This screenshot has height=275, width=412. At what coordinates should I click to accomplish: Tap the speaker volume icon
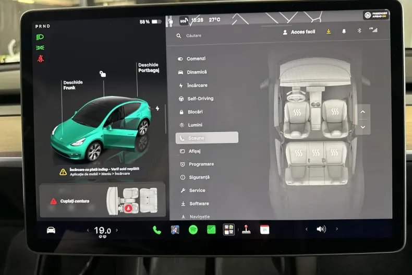point(321,229)
